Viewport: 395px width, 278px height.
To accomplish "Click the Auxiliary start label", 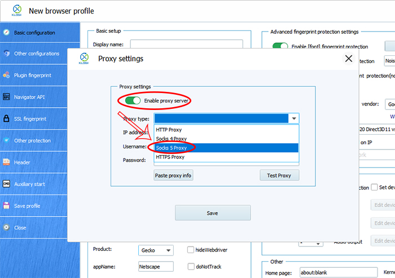I will [29, 184].
